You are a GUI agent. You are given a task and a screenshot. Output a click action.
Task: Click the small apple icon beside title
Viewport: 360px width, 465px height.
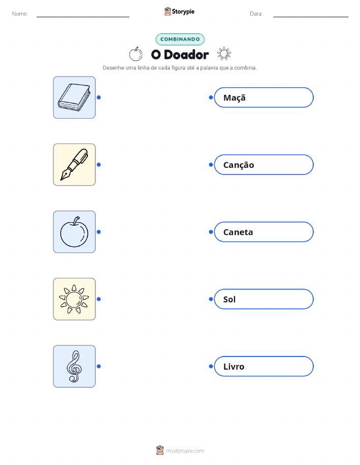136,54
